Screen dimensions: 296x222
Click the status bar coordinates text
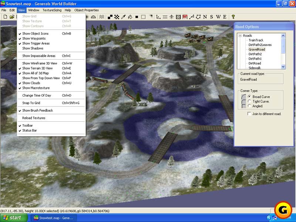click(55, 211)
